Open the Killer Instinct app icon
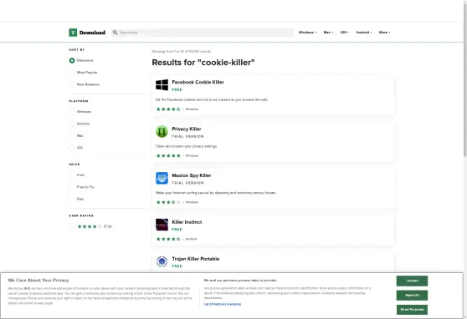467x319 pixels. tap(162, 225)
